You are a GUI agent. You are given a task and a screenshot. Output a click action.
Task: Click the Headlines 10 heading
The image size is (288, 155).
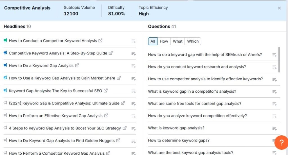[17, 26]
